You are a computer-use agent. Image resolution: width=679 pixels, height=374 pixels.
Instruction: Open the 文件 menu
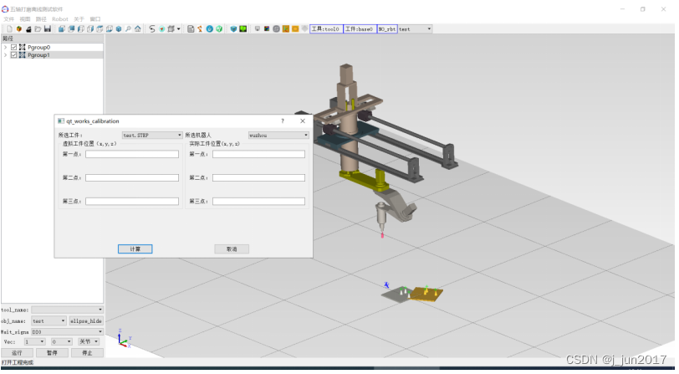(x=9, y=18)
